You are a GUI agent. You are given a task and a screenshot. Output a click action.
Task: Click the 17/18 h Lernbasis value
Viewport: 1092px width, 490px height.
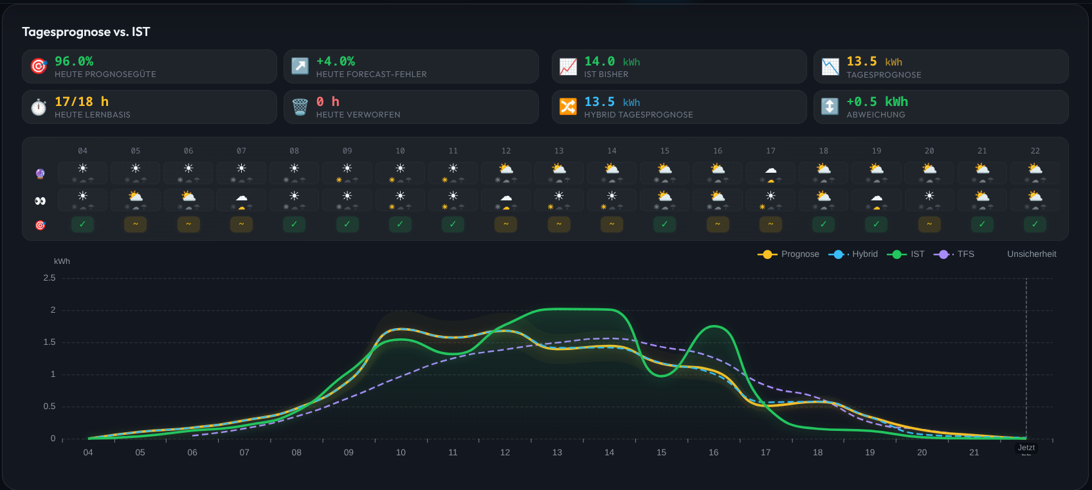pos(82,101)
